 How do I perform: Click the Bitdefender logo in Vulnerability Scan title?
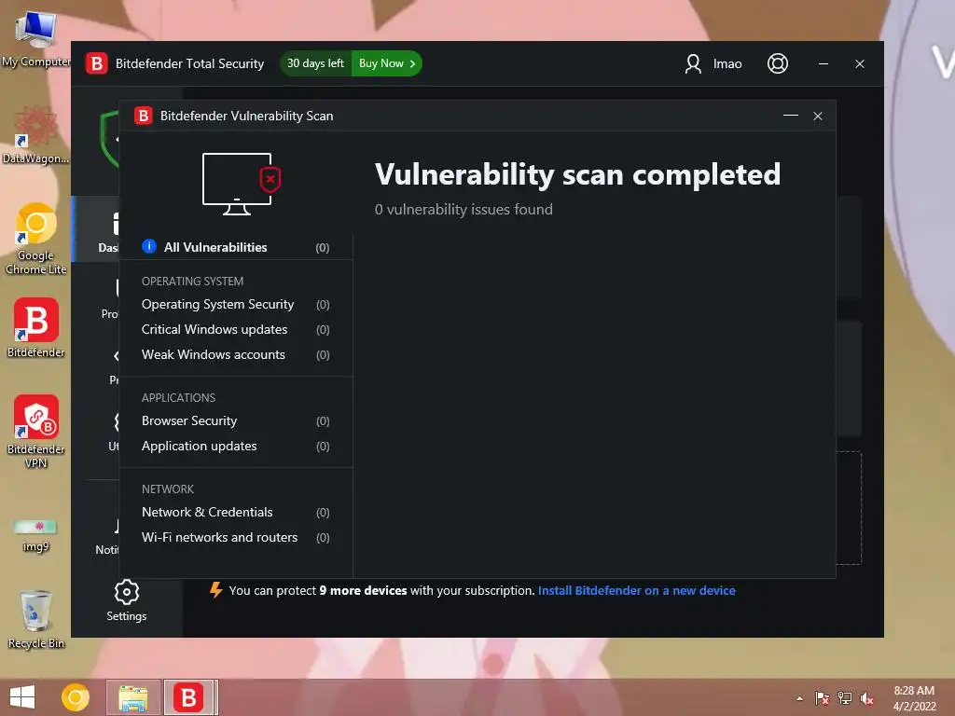point(143,116)
